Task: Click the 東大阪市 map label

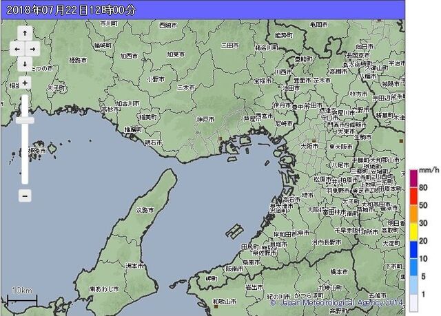Action: 341,147
